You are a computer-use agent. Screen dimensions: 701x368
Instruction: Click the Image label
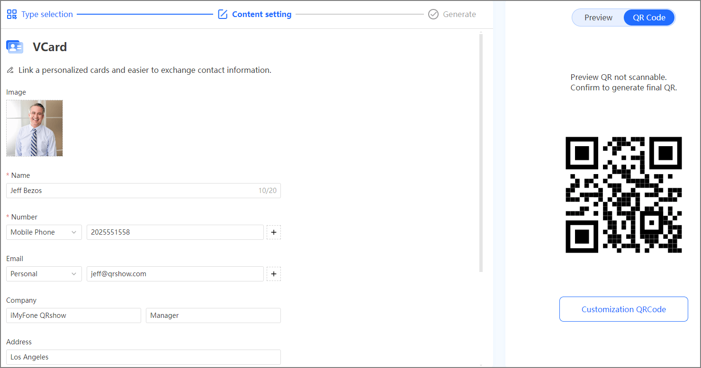coord(16,92)
